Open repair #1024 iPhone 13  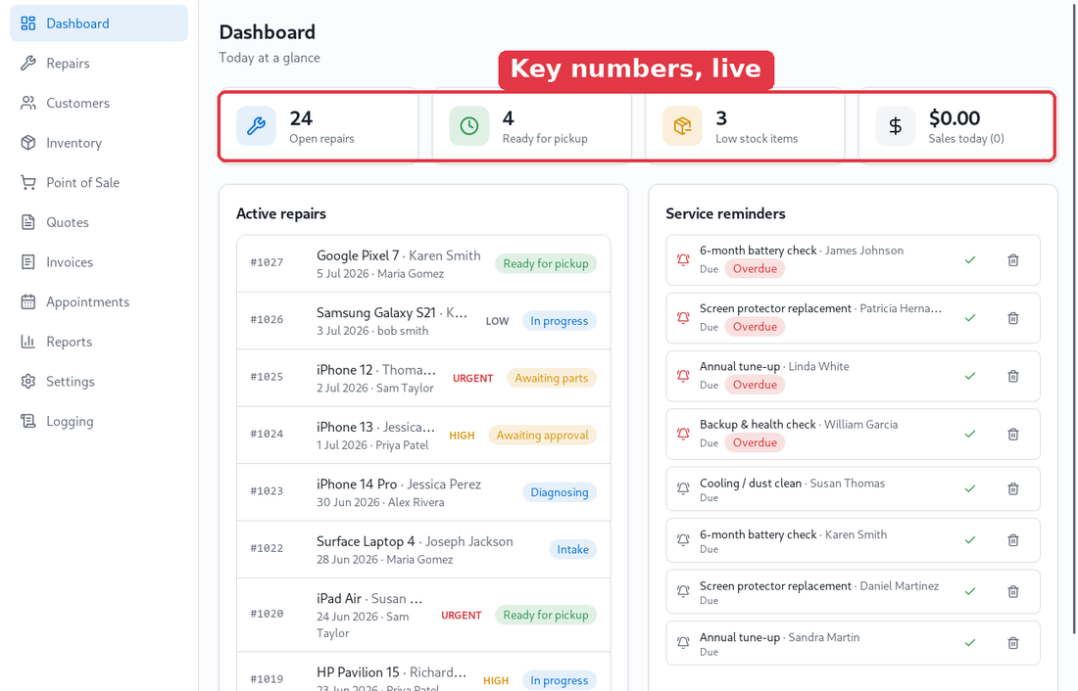[423, 435]
